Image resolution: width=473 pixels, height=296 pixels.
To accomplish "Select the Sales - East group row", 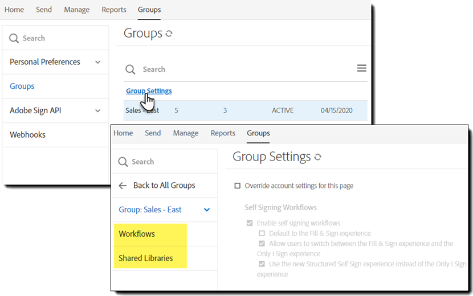I will 245,110.
